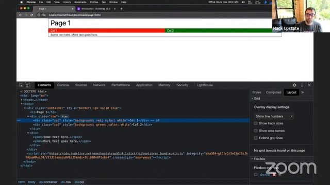Open the Show line numbers dropdown
The height and width of the screenshot is (185, 330).
click(x=274, y=116)
